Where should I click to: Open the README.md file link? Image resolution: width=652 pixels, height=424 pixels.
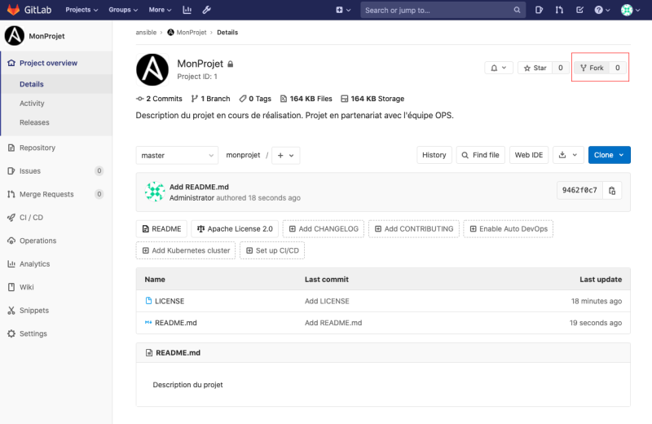click(x=175, y=323)
